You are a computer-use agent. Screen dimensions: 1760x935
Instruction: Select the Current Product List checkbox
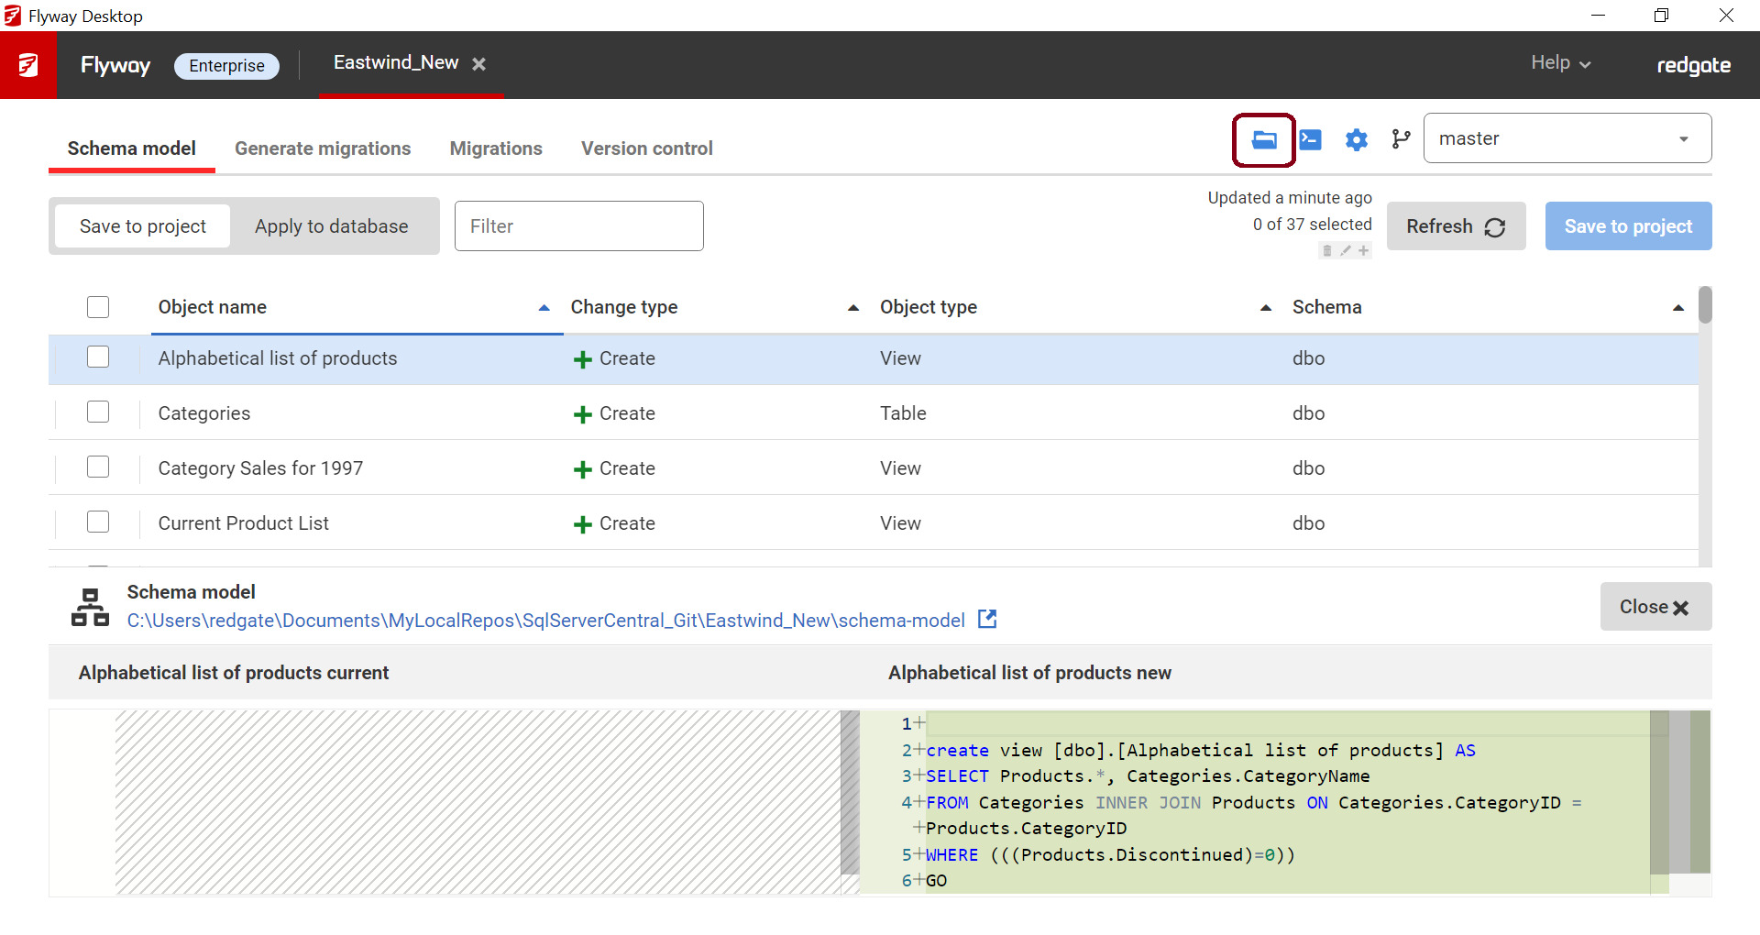pos(98,522)
